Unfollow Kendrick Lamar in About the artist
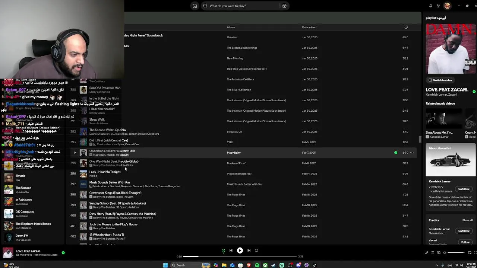Screen dimensions: 477x268 (x=464, y=189)
